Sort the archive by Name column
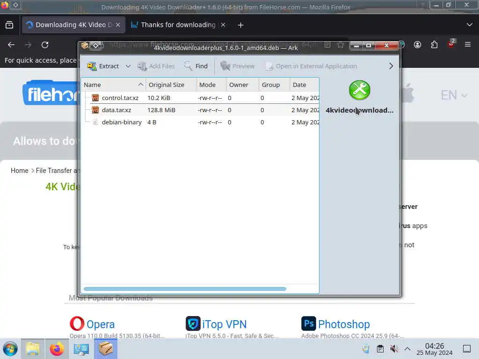Image resolution: width=479 pixels, height=359 pixels. click(113, 85)
